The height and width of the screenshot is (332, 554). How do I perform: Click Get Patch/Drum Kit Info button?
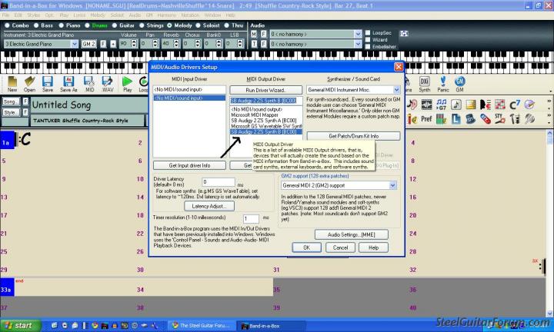353,136
